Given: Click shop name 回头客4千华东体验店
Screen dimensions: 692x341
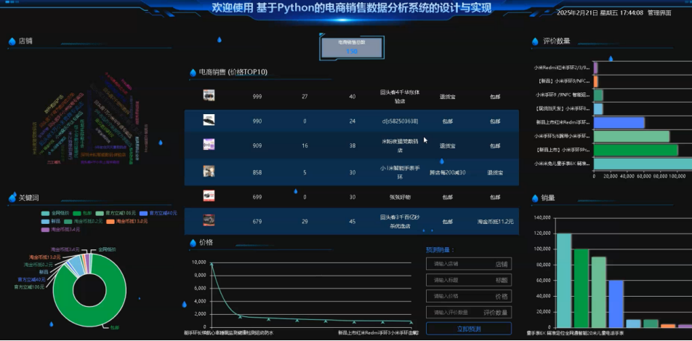Looking at the screenshot, I should [400, 97].
